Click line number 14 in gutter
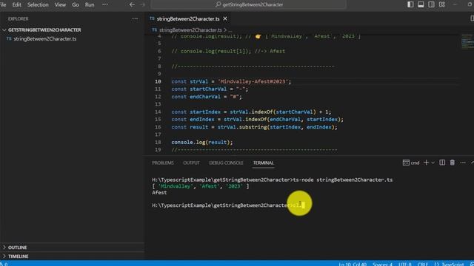The height and width of the screenshot is (266, 474). coord(158,112)
